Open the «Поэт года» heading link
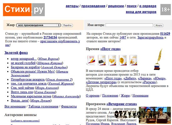This screenshot has height=125, width=172. 110,49
